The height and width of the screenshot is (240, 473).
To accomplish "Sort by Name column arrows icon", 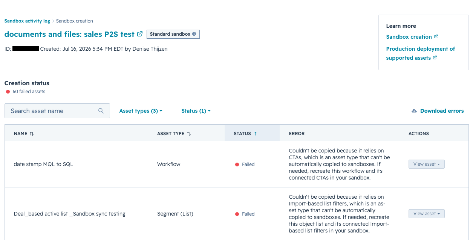I will (x=32, y=134).
